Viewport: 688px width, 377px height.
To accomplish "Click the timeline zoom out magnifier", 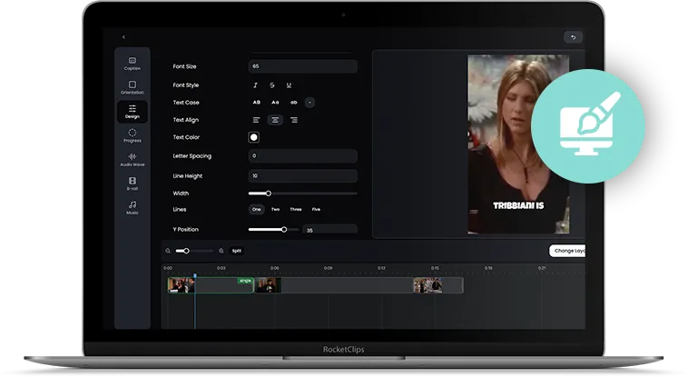I will (x=168, y=251).
